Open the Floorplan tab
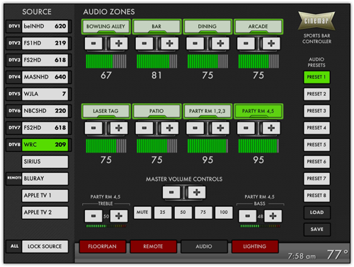 [102, 247]
